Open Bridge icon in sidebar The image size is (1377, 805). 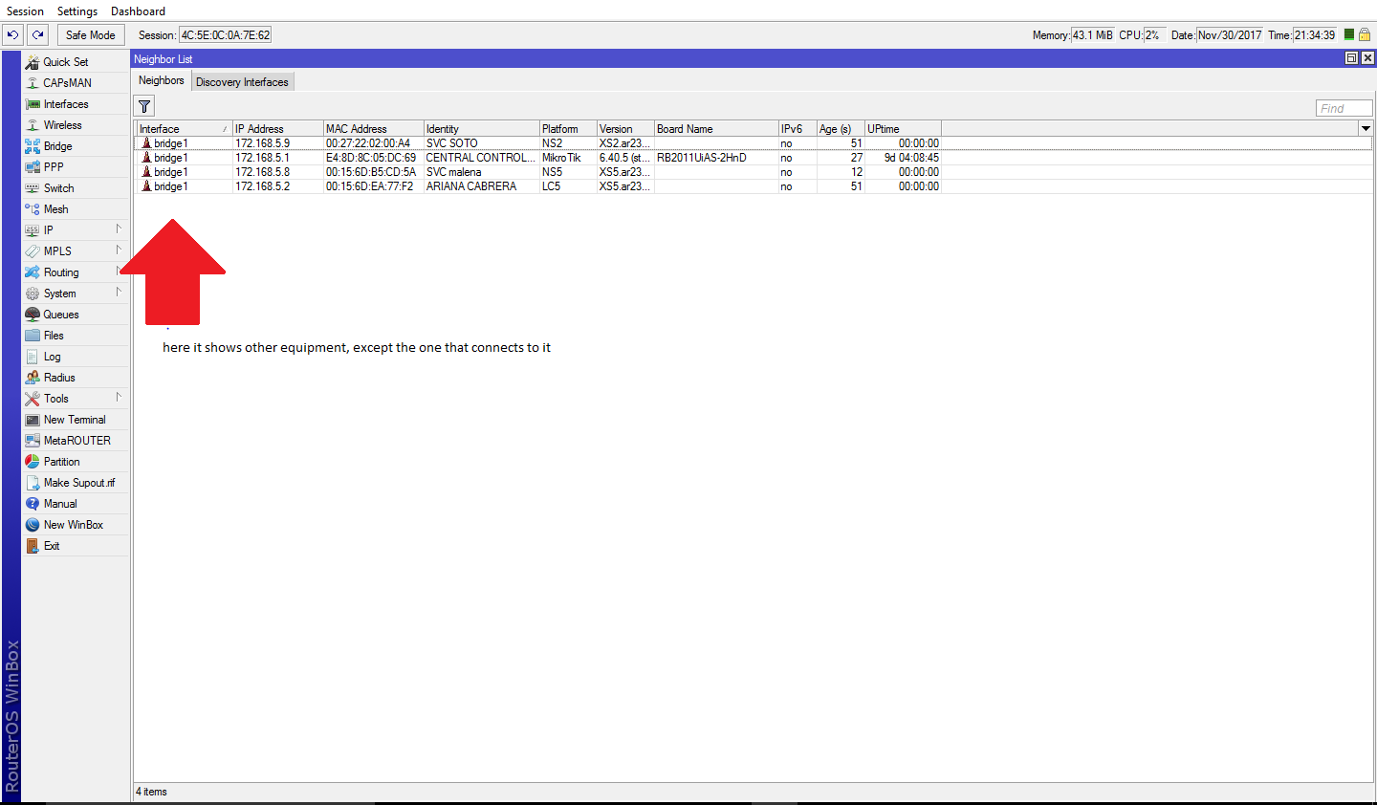[33, 146]
